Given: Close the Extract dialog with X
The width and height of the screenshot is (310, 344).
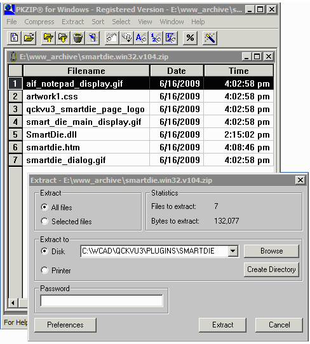Looking at the screenshot, I should pos(300,180).
